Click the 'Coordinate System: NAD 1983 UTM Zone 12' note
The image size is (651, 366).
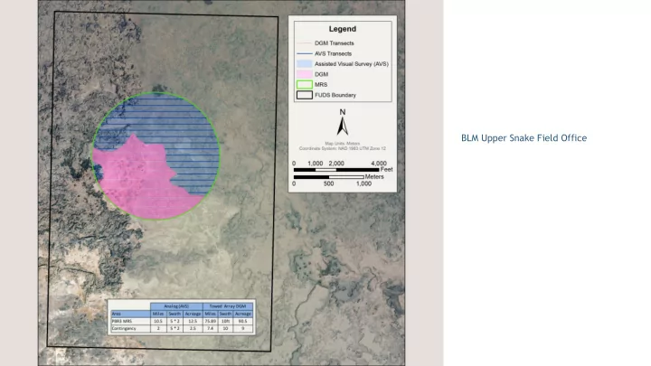343,148
